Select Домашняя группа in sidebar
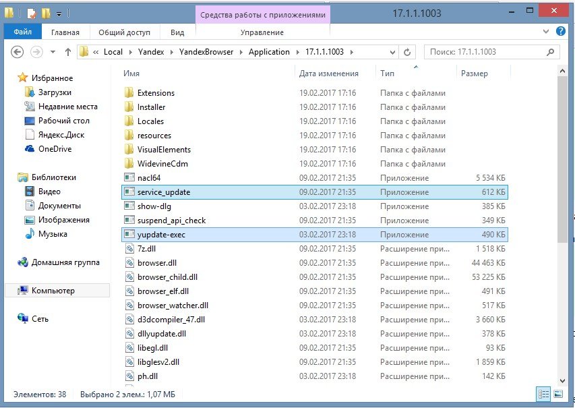Viewport: 575px width, 408px height. click(x=65, y=262)
